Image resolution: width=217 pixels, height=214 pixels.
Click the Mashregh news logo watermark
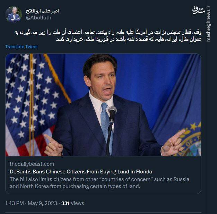[198, 10]
